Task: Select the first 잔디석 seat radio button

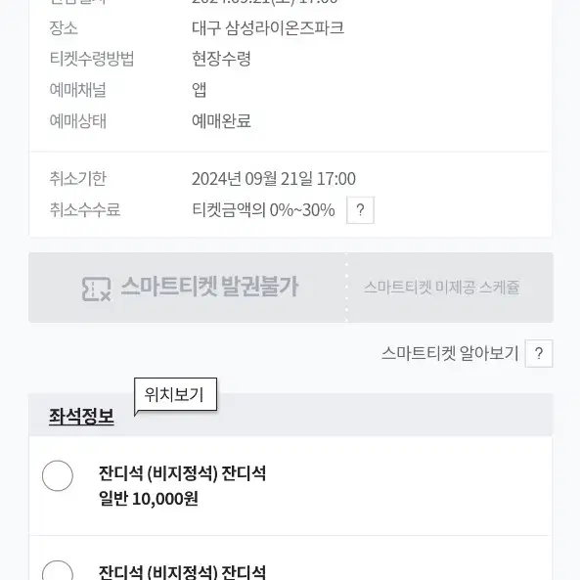Action: point(58,475)
